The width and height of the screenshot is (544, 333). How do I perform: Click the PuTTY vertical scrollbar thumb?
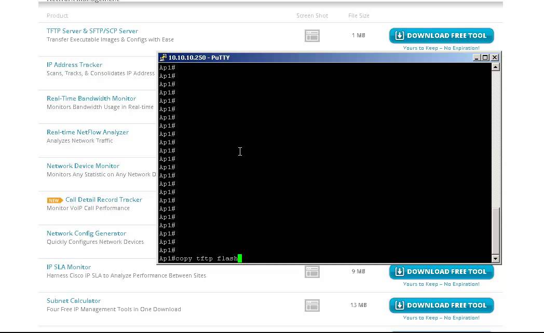(x=495, y=231)
